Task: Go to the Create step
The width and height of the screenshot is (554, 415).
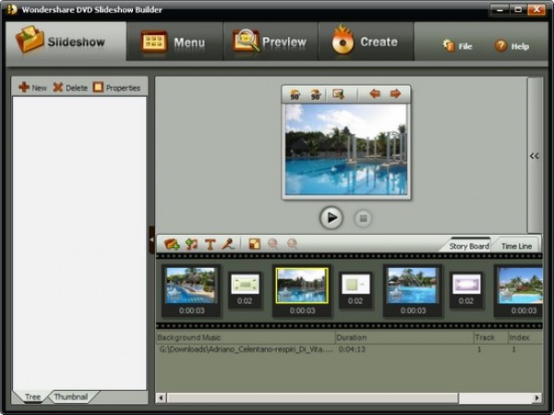Action: 366,42
